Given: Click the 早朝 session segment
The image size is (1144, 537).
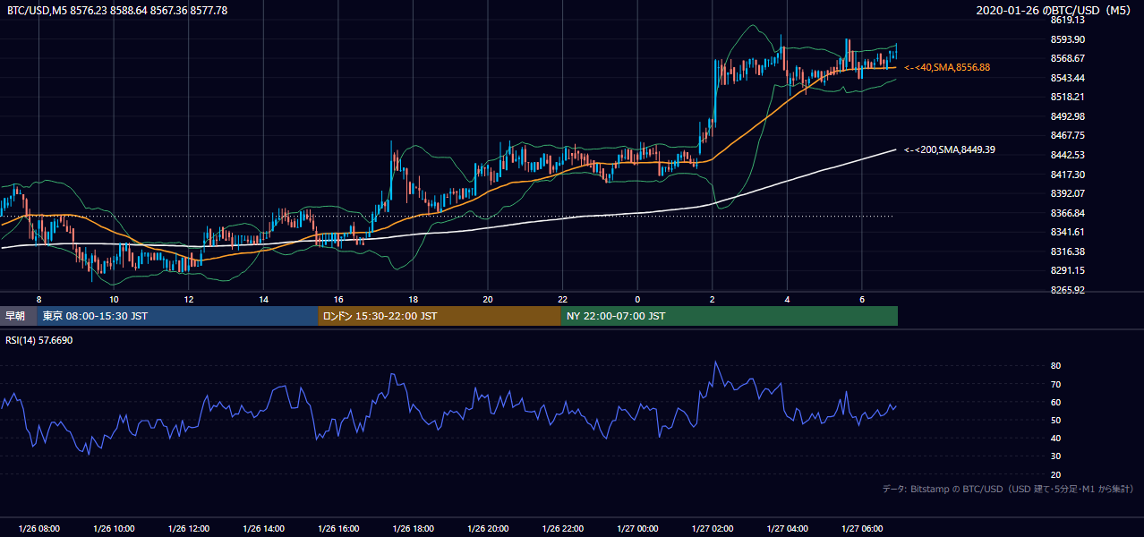Looking at the screenshot, I should coord(18,316).
